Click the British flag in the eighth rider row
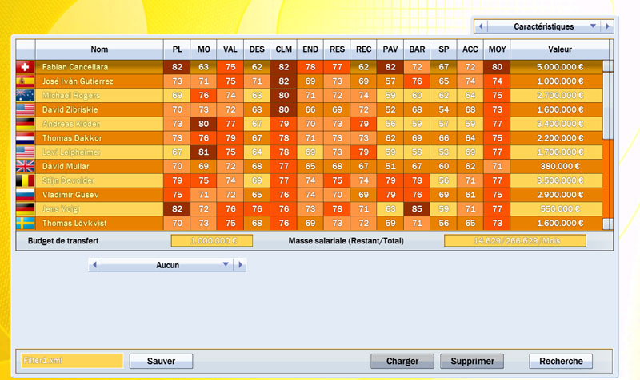Screen dimensions: 640x380 [x=25, y=166]
